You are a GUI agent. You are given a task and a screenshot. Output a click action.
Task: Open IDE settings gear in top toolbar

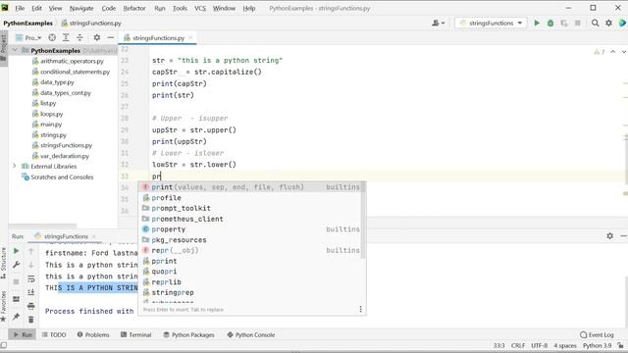pyautogui.click(x=608, y=24)
